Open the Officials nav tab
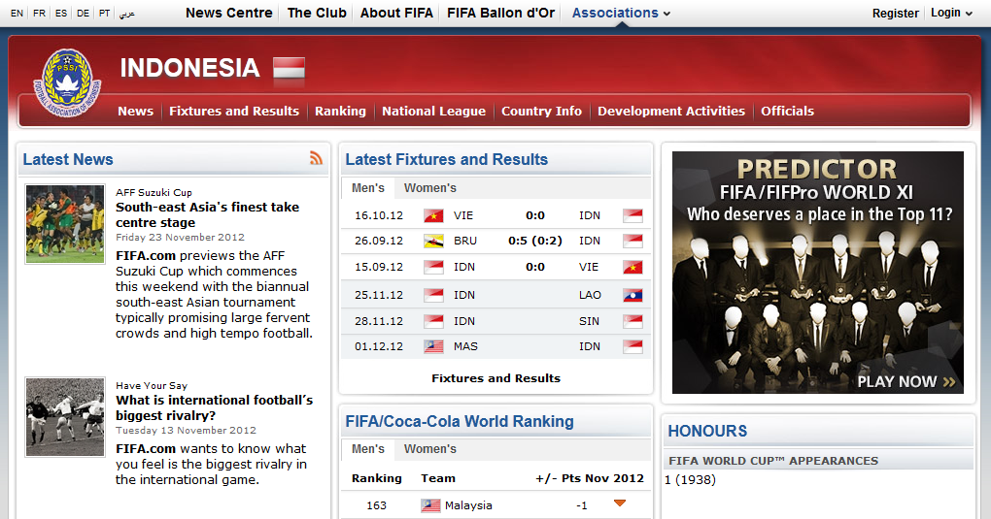This screenshot has height=519, width=991. 788,112
